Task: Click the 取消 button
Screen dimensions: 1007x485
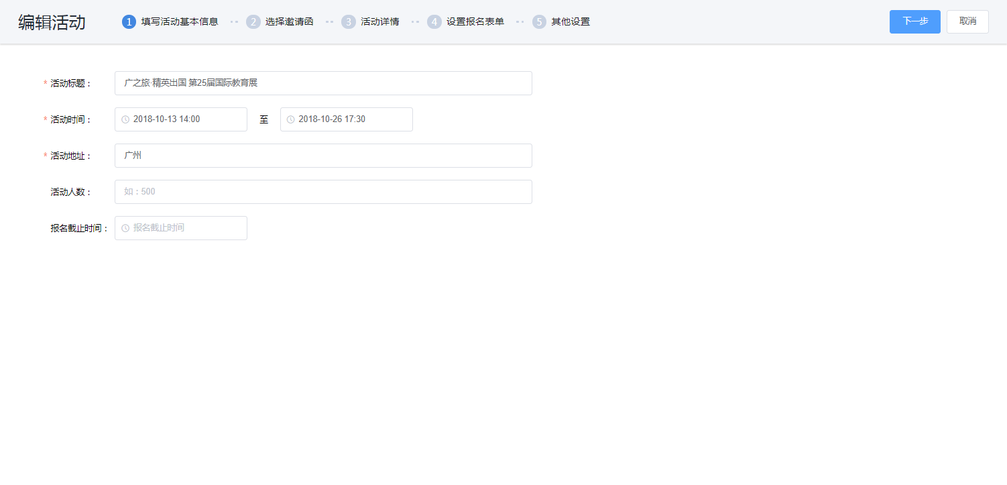Action: 967,21
